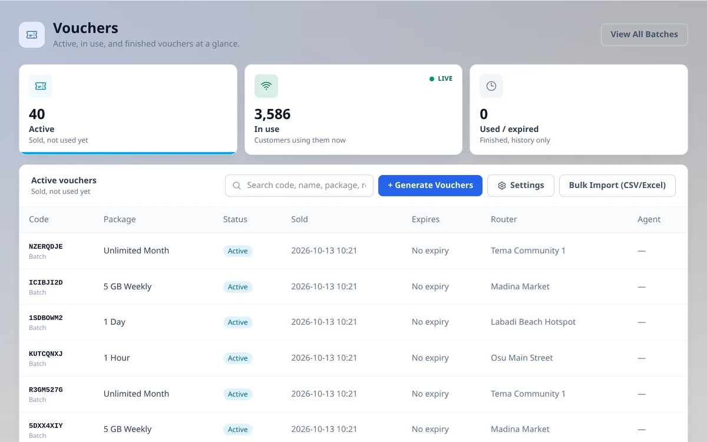This screenshot has height=442, width=707.
Task: Click the clock icon on Used / expired card
Action: coord(491,86)
